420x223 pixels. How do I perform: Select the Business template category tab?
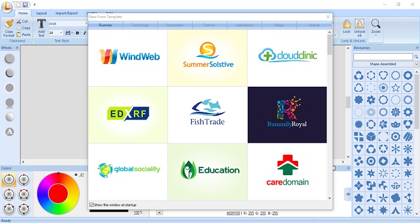coord(105,25)
